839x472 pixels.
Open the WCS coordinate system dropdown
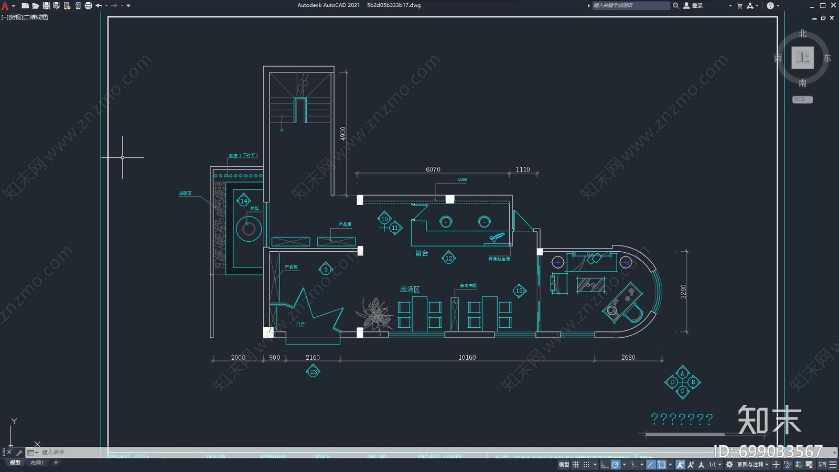pyautogui.click(x=802, y=99)
